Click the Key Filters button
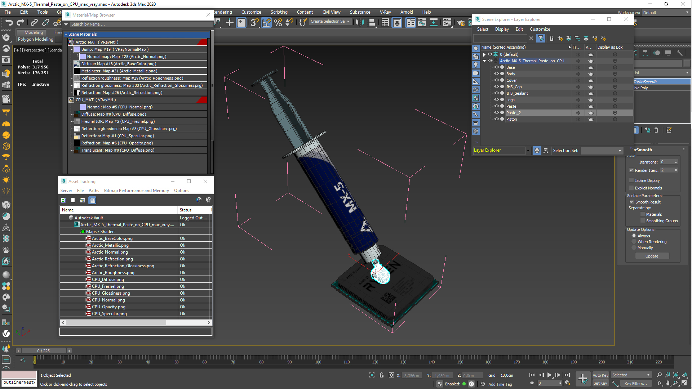 coord(635,384)
